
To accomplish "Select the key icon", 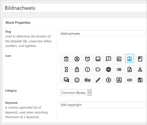I will [x=87, y=80].
